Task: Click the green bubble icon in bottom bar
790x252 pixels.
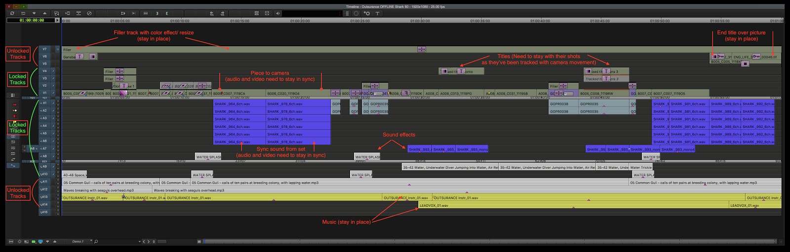Action: coord(34,242)
